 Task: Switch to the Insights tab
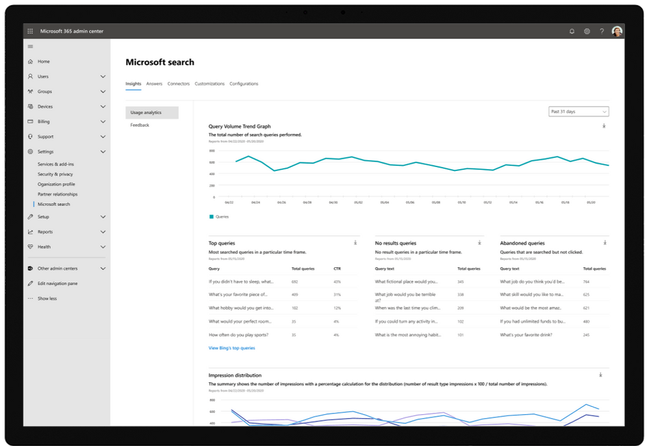coord(133,84)
